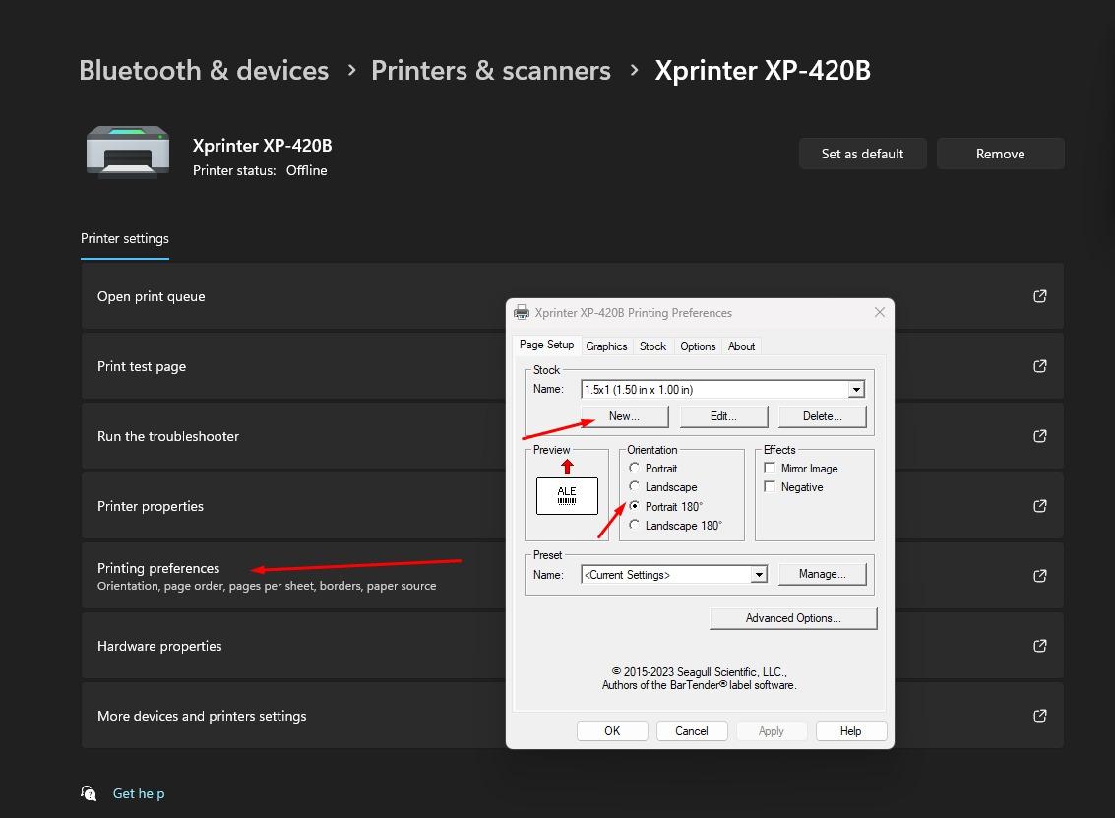Click the Remove printer button
The height and width of the screenshot is (818, 1115).
[x=1000, y=154]
